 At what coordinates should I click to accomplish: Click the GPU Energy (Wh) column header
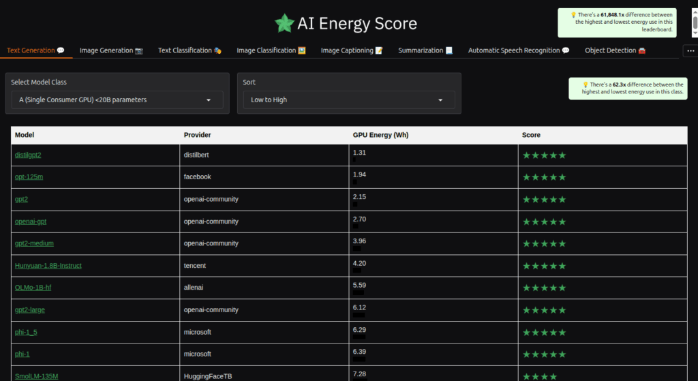click(x=380, y=135)
